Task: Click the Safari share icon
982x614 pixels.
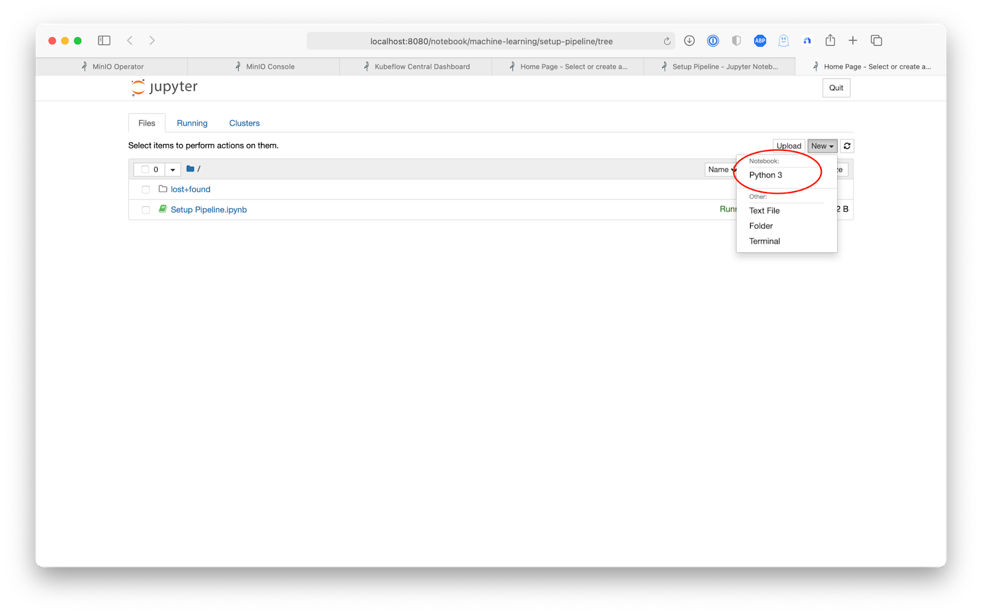Action: click(830, 40)
